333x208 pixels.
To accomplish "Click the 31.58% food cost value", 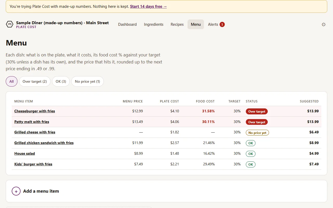I will pos(208,111).
